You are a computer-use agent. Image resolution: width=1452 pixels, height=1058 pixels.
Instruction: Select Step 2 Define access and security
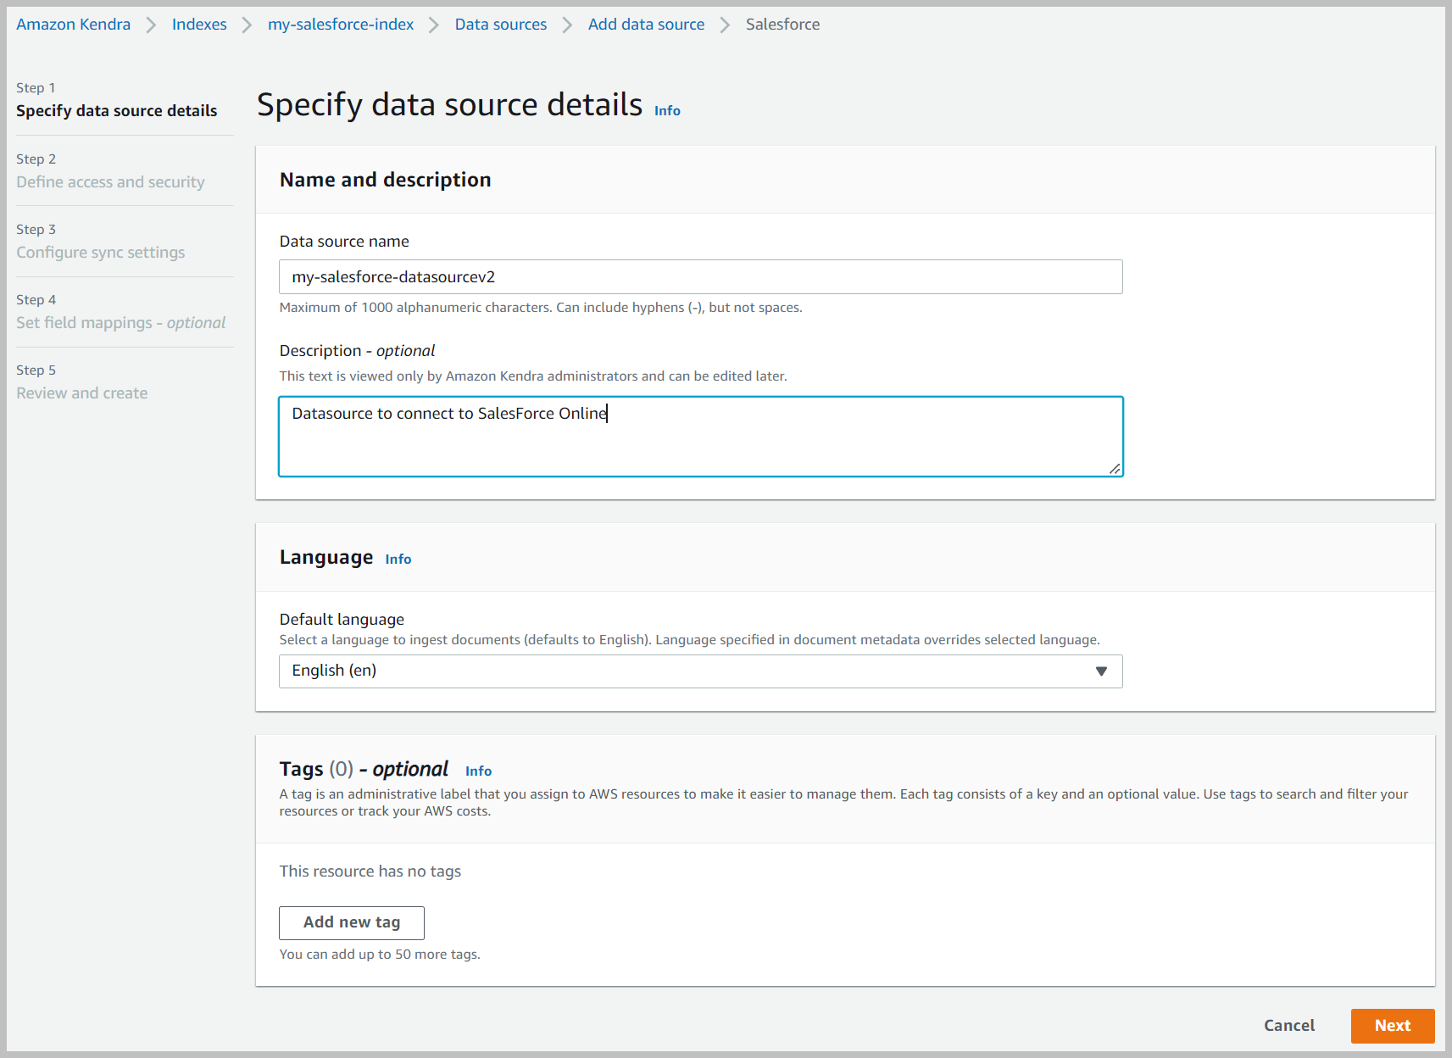110,182
